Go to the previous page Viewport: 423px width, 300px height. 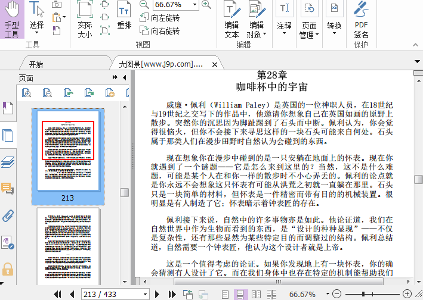pyautogui.click(x=72, y=295)
